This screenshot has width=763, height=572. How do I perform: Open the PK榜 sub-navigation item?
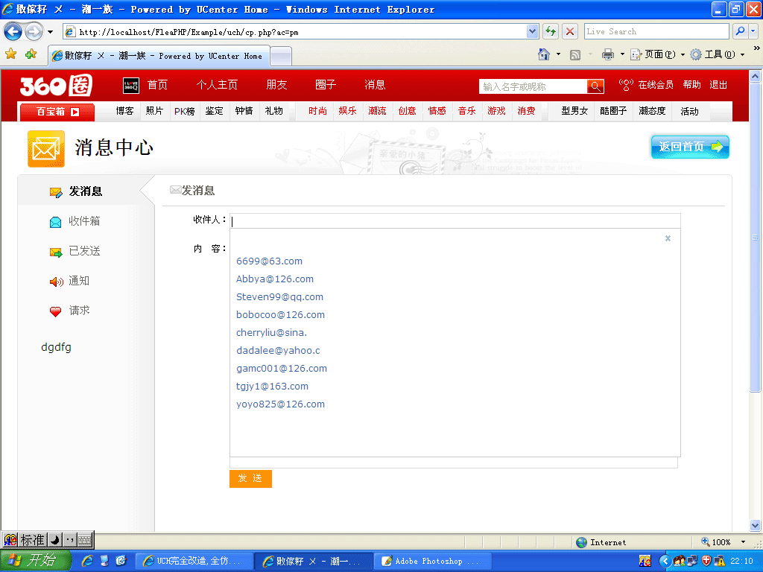185,112
